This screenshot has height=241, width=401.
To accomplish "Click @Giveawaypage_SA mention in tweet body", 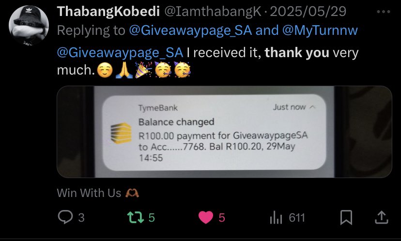I will click(x=120, y=53).
